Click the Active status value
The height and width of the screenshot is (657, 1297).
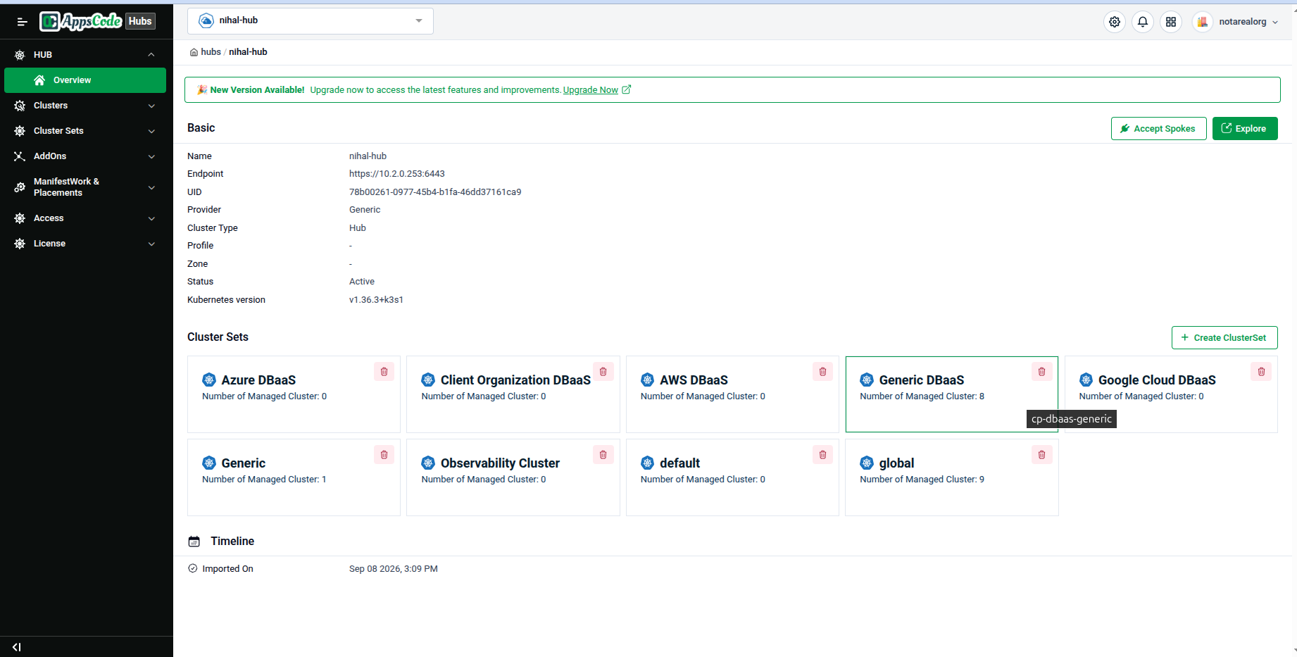tap(362, 282)
